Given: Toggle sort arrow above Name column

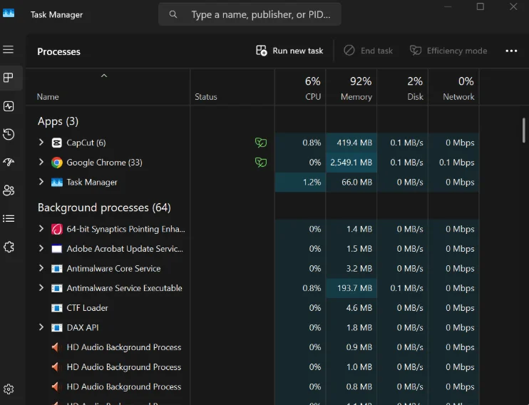Looking at the screenshot, I should pyautogui.click(x=104, y=76).
